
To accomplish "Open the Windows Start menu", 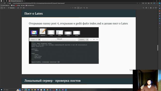I will 2,90.
